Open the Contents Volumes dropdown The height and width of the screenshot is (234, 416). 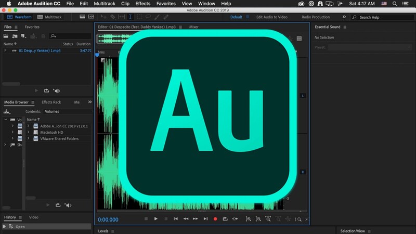click(68, 111)
